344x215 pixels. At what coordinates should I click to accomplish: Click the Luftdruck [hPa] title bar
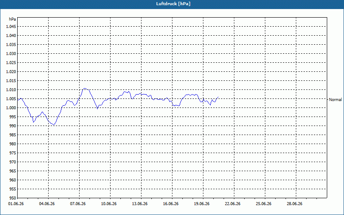point(172,4)
